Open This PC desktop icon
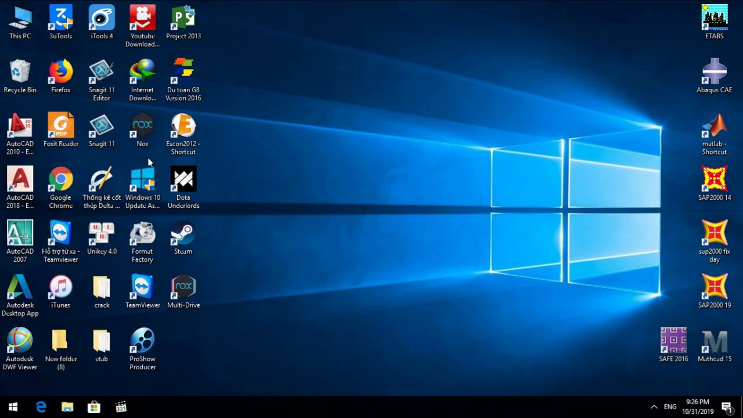Viewport: 743px width, 418px height. point(20,23)
